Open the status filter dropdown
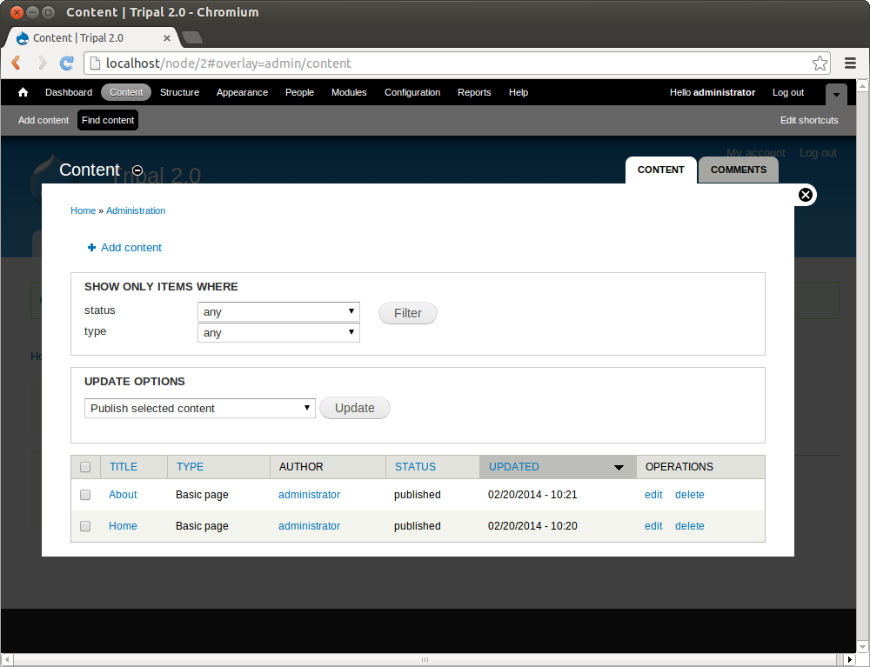The height and width of the screenshot is (667, 870). tap(278, 312)
